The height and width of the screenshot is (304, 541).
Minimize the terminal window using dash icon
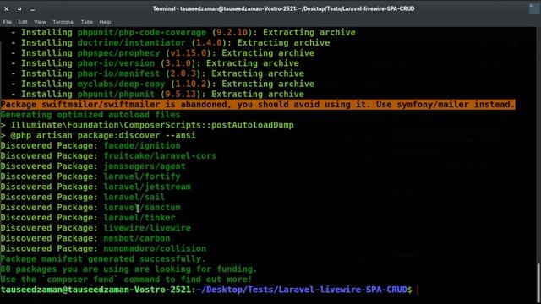pyautogui.click(x=32, y=9)
